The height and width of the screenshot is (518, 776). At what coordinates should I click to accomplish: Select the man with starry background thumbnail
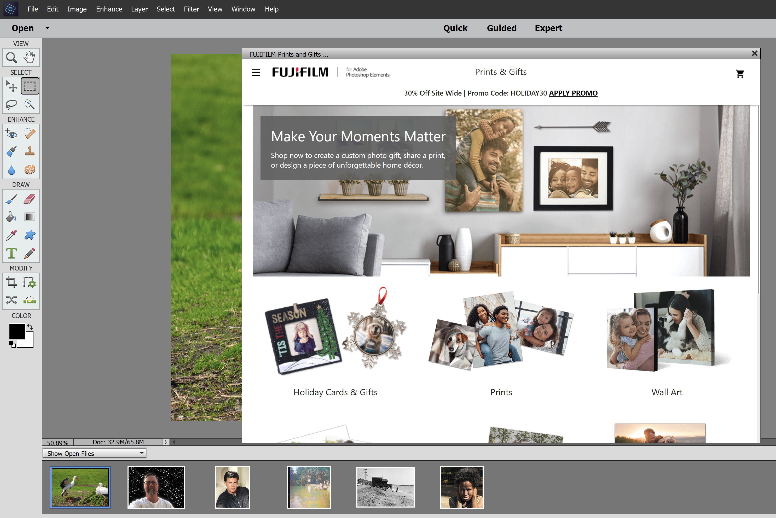point(156,487)
